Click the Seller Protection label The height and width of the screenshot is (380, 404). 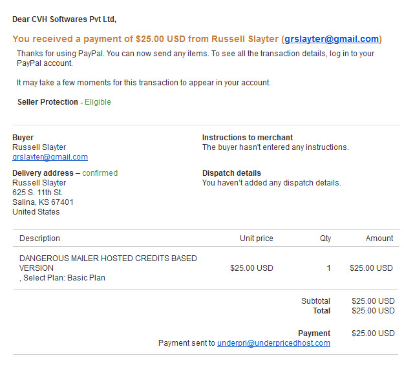click(48, 102)
